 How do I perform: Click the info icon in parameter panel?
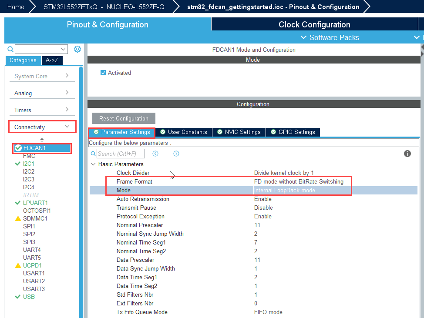[x=407, y=154]
